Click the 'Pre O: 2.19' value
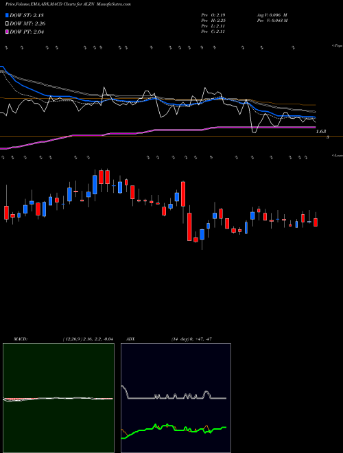The height and width of the screenshot is (453, 343). pos(213,14)
